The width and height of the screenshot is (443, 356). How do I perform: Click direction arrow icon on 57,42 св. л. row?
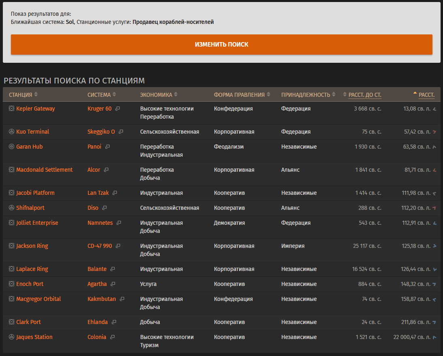pyautogui.click(x=434, y=132)
